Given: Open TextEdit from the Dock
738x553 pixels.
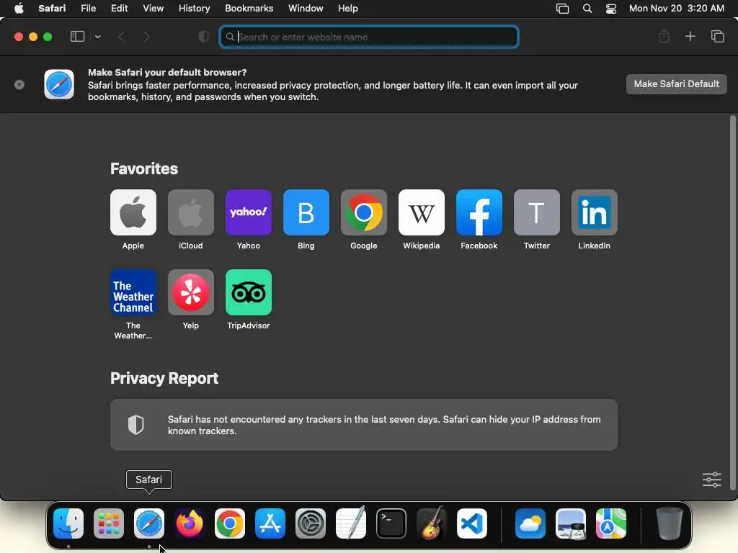Looking at the screenshot, I should (x=351, y=523).
